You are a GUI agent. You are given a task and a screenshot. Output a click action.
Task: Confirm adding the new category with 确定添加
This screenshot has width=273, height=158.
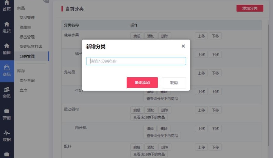pos(142,82)
